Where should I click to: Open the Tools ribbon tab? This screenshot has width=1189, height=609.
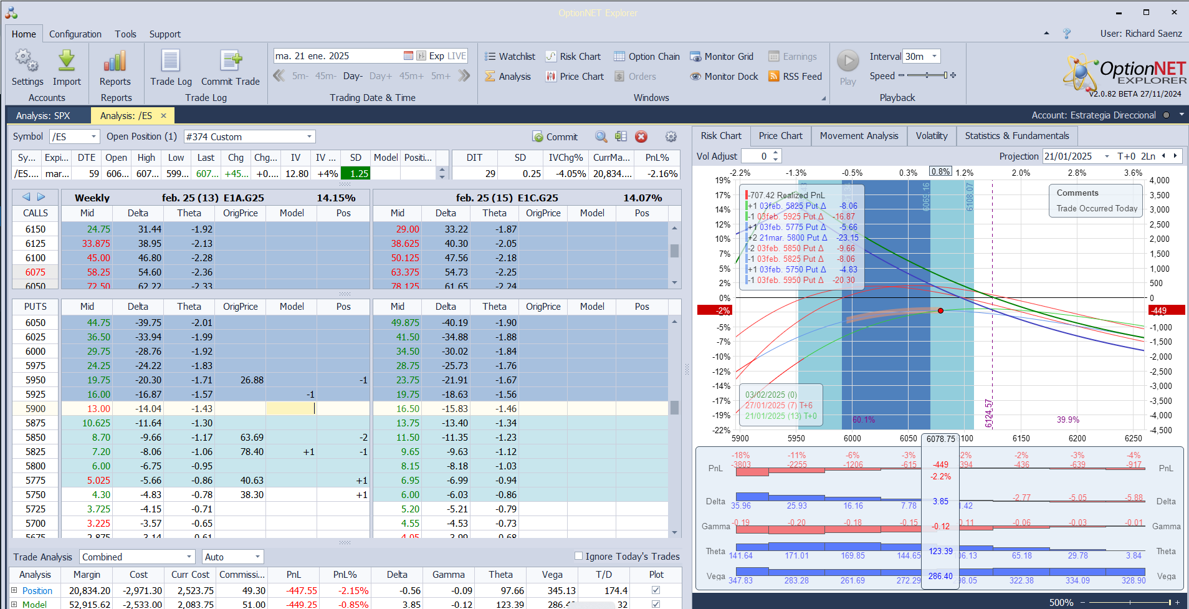click(x=125, y=34)
